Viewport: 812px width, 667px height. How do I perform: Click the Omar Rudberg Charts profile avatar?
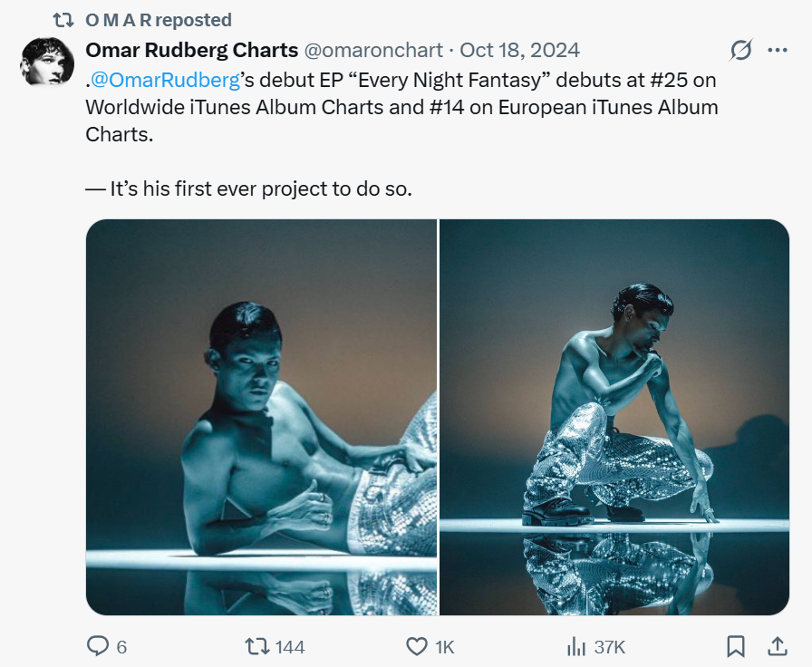(x=47, y=62)
